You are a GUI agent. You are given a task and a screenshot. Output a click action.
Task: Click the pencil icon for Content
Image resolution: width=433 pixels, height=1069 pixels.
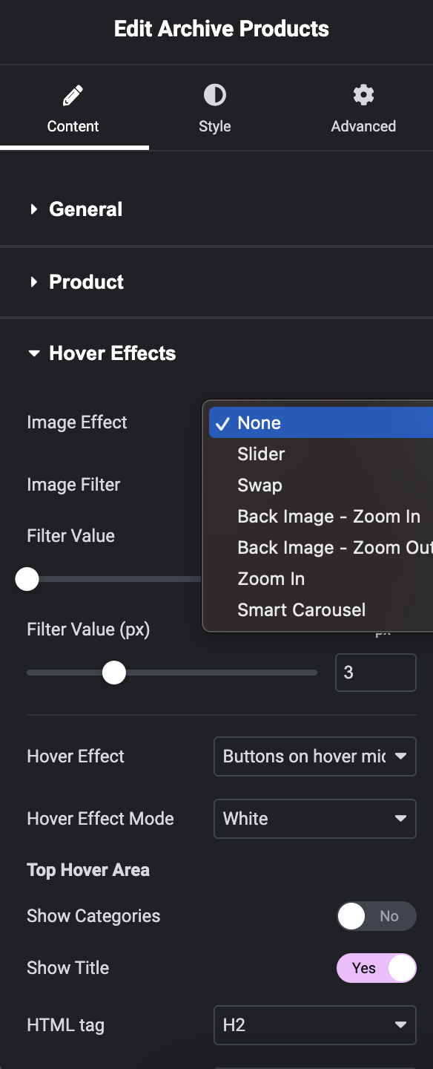click(x=73, y=95)
